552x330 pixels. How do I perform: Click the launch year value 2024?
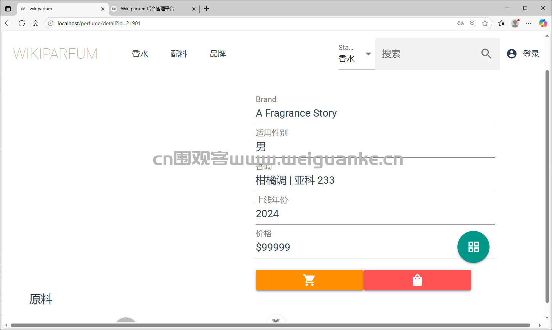(267, 214)
